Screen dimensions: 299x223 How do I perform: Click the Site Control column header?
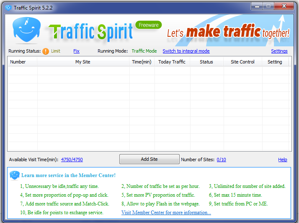tap(242, 62)
